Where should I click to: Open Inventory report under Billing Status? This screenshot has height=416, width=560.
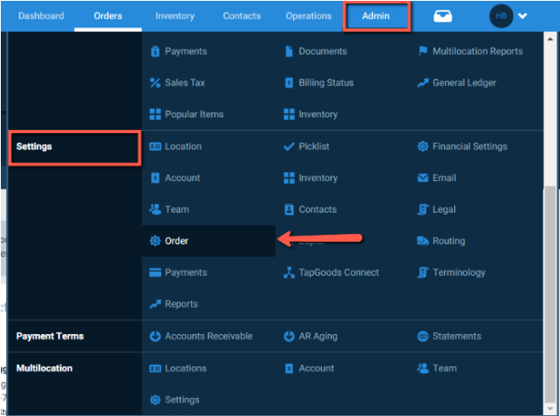318,114
